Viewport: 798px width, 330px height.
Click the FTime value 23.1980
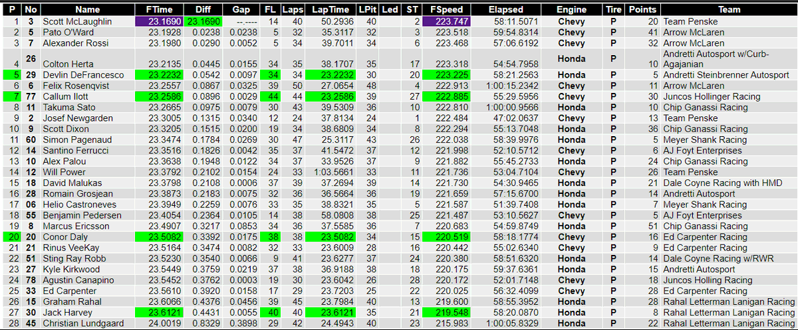[x=164, y=42]
